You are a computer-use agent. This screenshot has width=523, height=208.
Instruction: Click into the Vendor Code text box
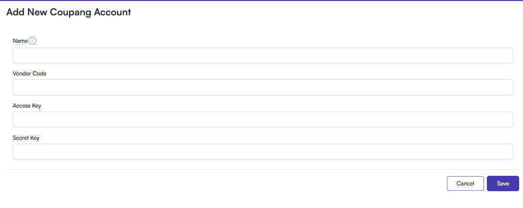(x=262, y=87)
